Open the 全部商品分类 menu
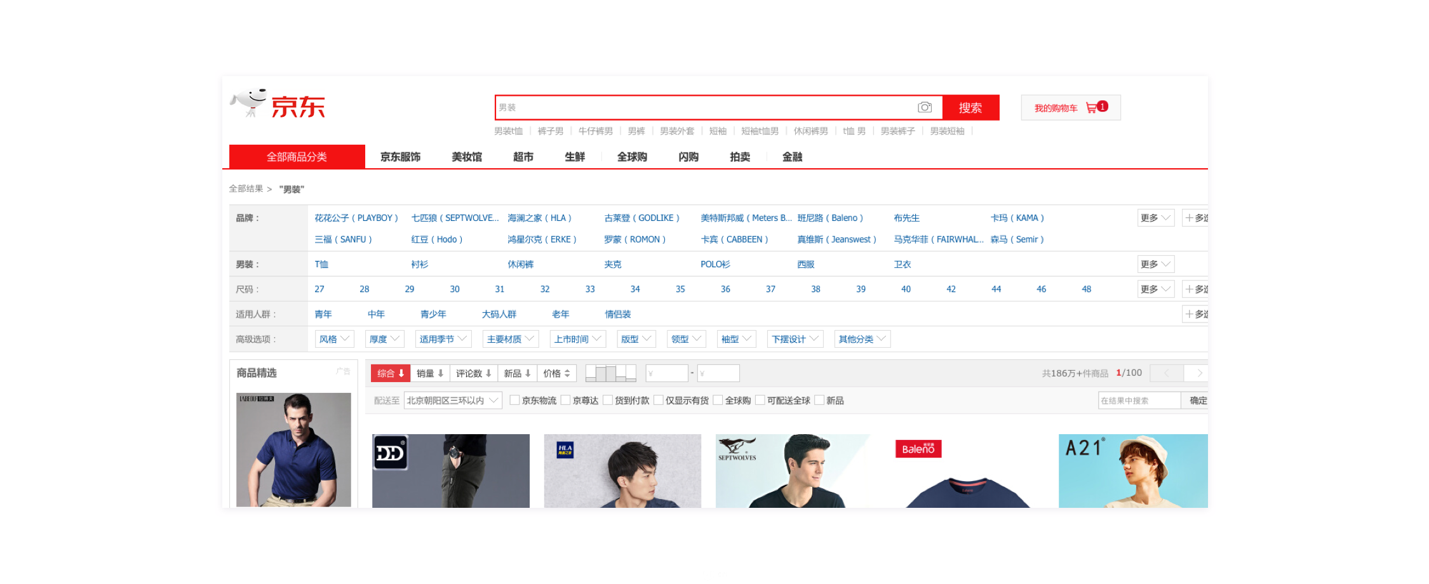The image size is (1429, 584). click(x=297, y=157)
